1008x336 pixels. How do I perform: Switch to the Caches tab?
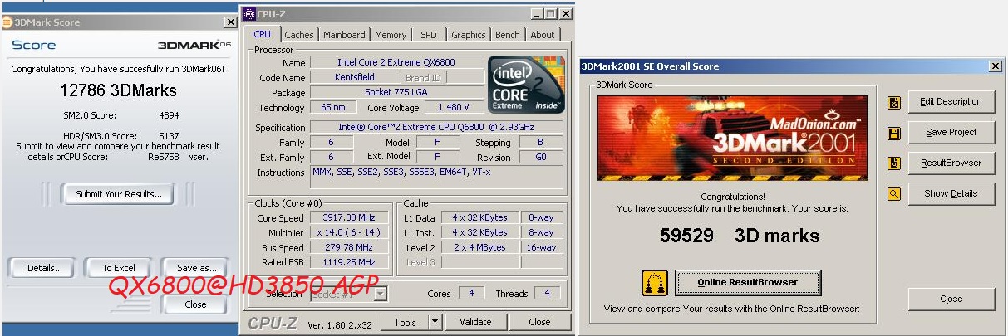click(x=299, y=35)
